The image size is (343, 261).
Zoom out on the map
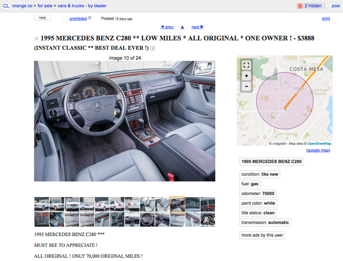[x=246, y=86]
